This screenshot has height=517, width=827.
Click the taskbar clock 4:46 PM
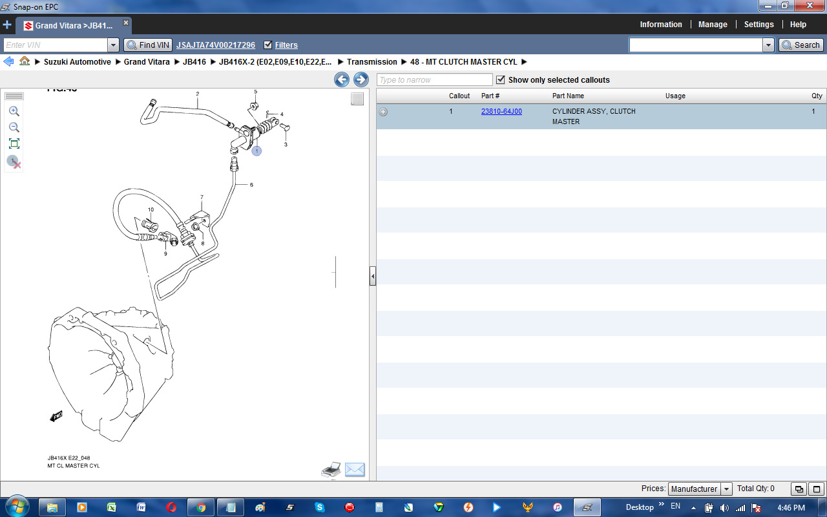pos(791,508)
